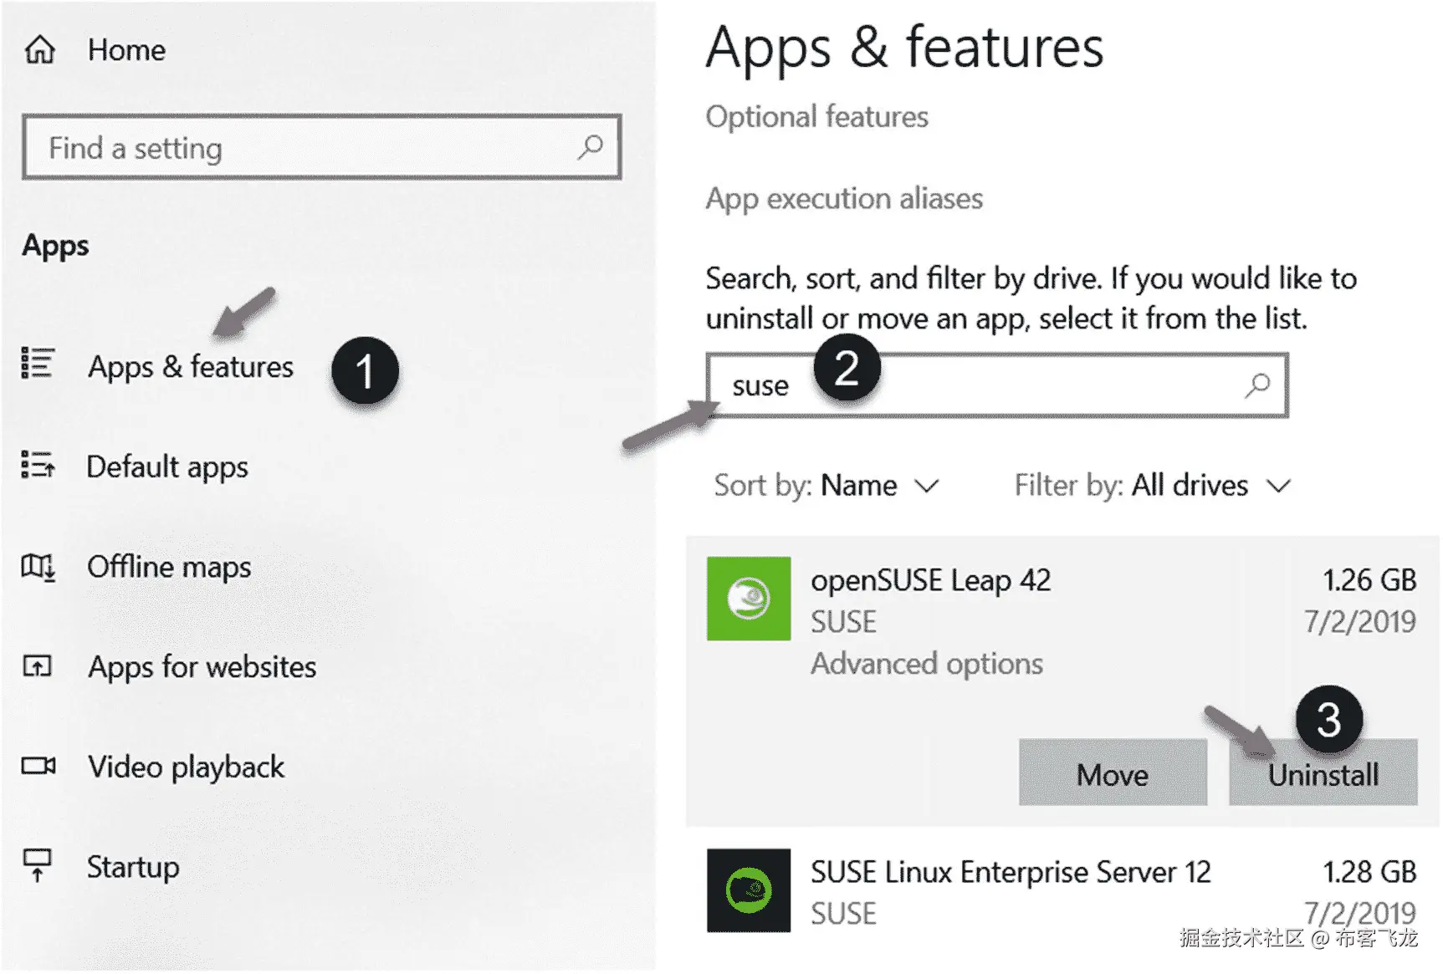Focus the app list search field containing suse
Image resolution: width=1443 pixels, height=974 pixels.
pos(997,385)
